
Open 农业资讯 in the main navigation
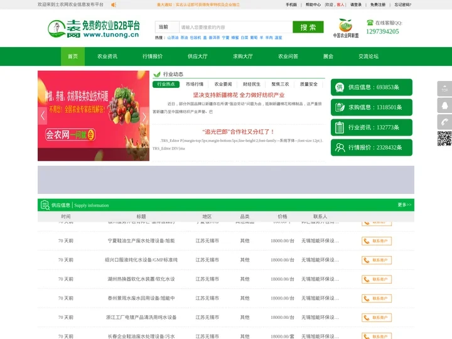tap(107, 56)
